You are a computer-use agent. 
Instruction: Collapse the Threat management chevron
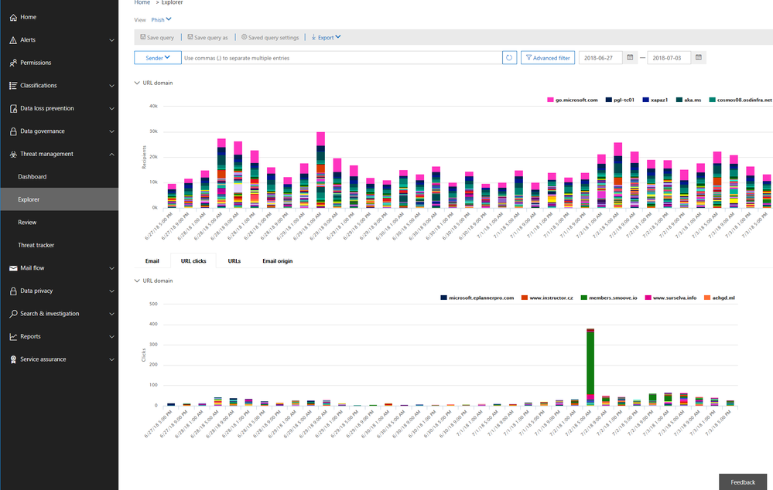click(111, 154)
